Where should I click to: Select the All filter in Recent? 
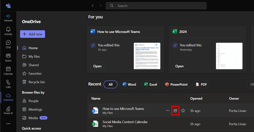coord(110,84)
